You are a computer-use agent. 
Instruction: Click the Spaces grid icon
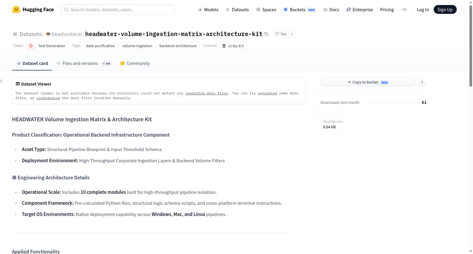258,9
